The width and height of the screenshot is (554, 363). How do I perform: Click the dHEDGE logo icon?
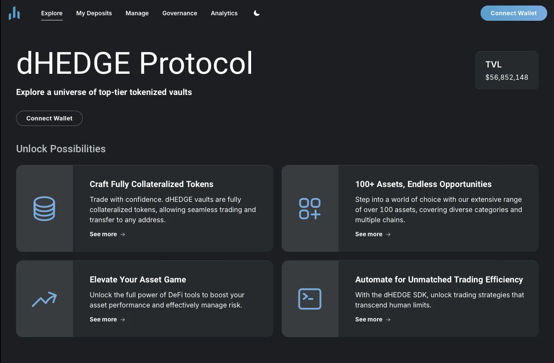click(14, 13)
